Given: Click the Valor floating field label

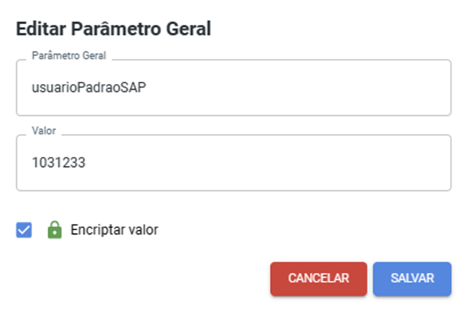Looking at the screenshot, I should point(44,130).
